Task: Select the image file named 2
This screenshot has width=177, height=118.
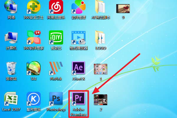Action: 101,100
